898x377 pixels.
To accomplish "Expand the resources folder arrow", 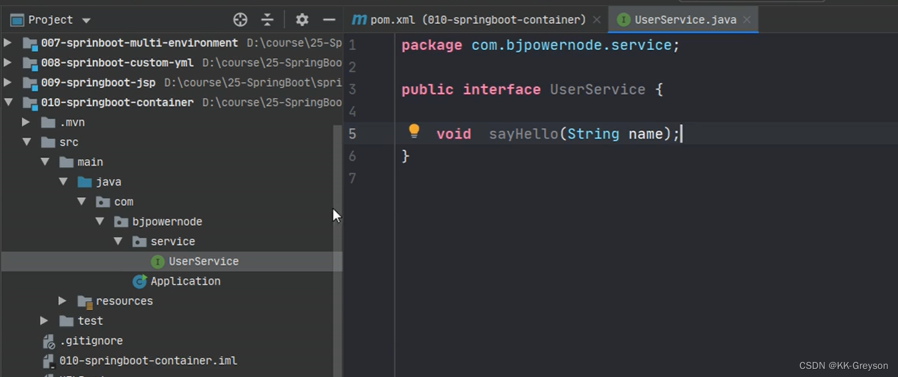I will pos(62,301).
